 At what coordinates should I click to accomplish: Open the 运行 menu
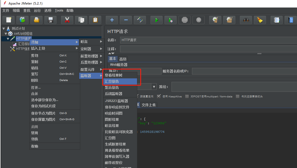[37, 10]
